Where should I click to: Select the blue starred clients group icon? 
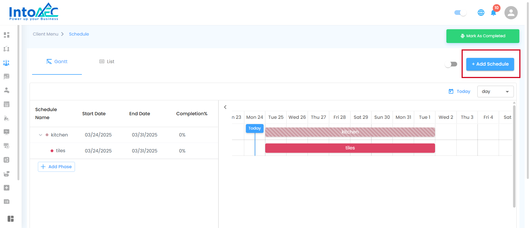[6, 63]
